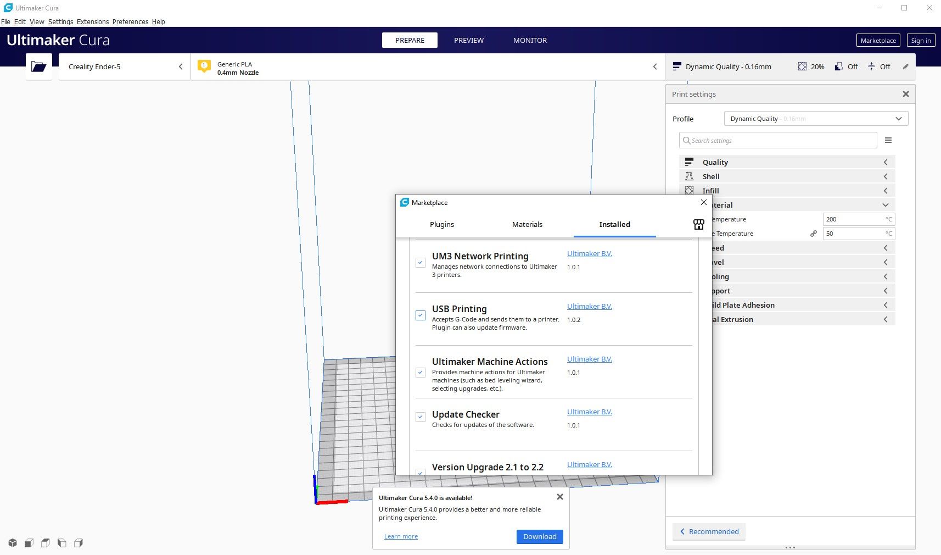
Task: Switch to the Plugins tab in Marketplace
Action: click(x=442, y=224)
